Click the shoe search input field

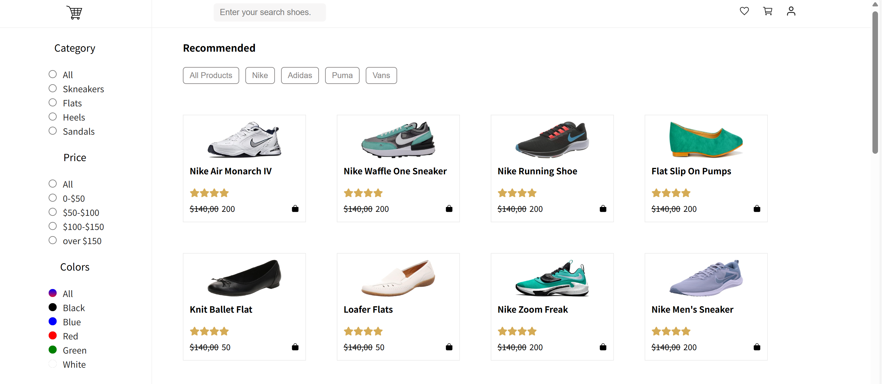tap(269, 12)
